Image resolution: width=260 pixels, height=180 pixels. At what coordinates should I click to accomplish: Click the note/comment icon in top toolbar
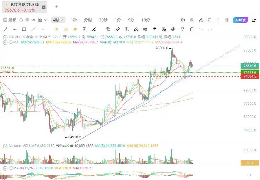210,20
